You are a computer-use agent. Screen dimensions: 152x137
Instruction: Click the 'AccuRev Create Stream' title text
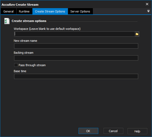click(20, 5)
